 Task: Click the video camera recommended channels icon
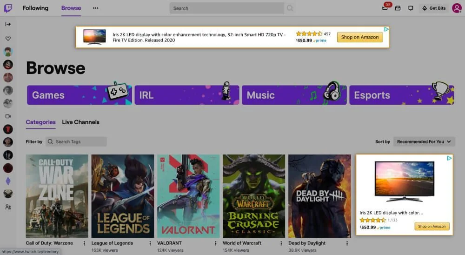pos(8,116)
